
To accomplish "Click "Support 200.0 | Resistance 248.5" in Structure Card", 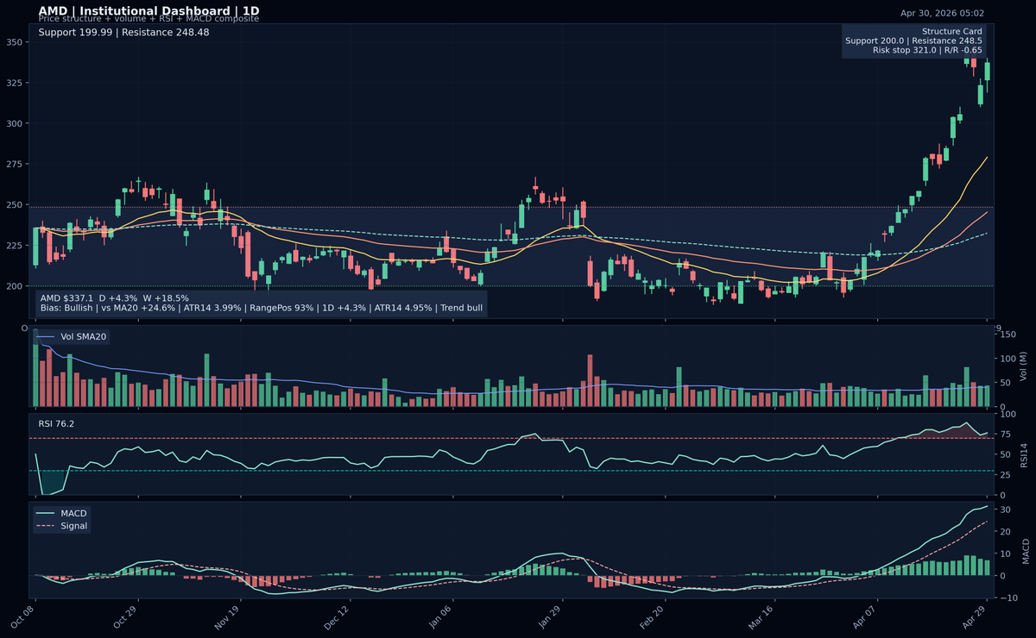I will pos(913,41).
